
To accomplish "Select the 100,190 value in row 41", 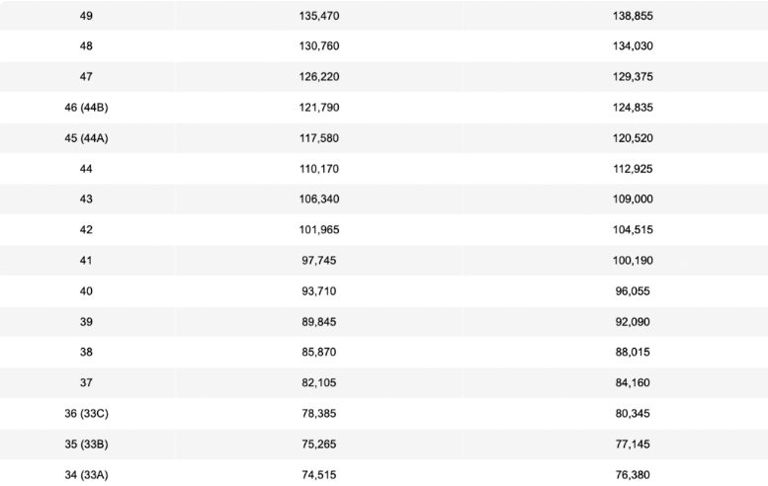I will point(633,261).
